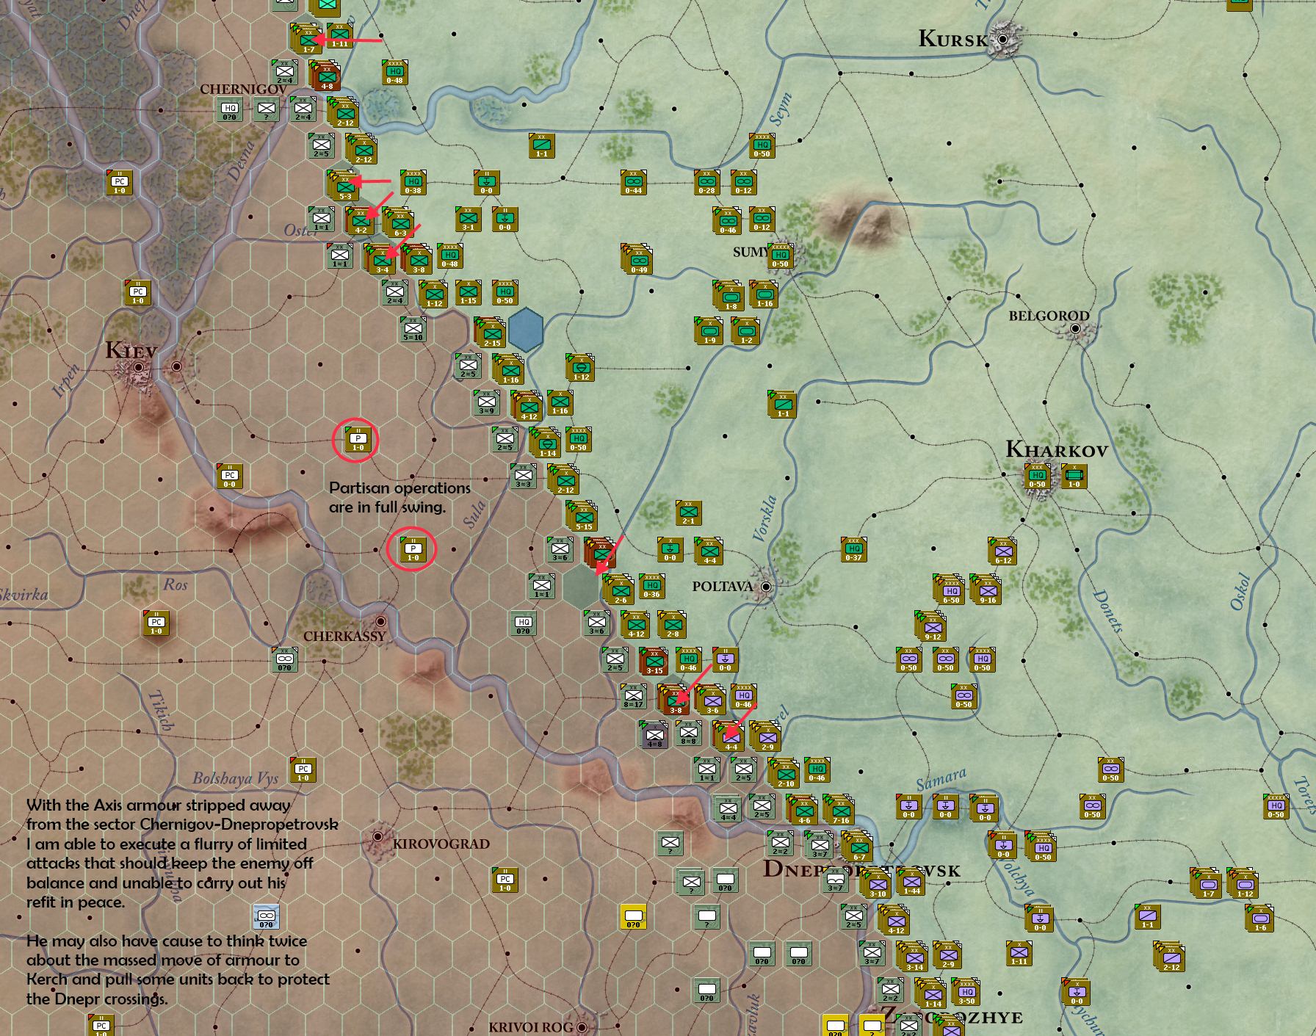Select the PC unit labeled 0-0
This screenshot has width=1316, height=1036.
[229, 476]
